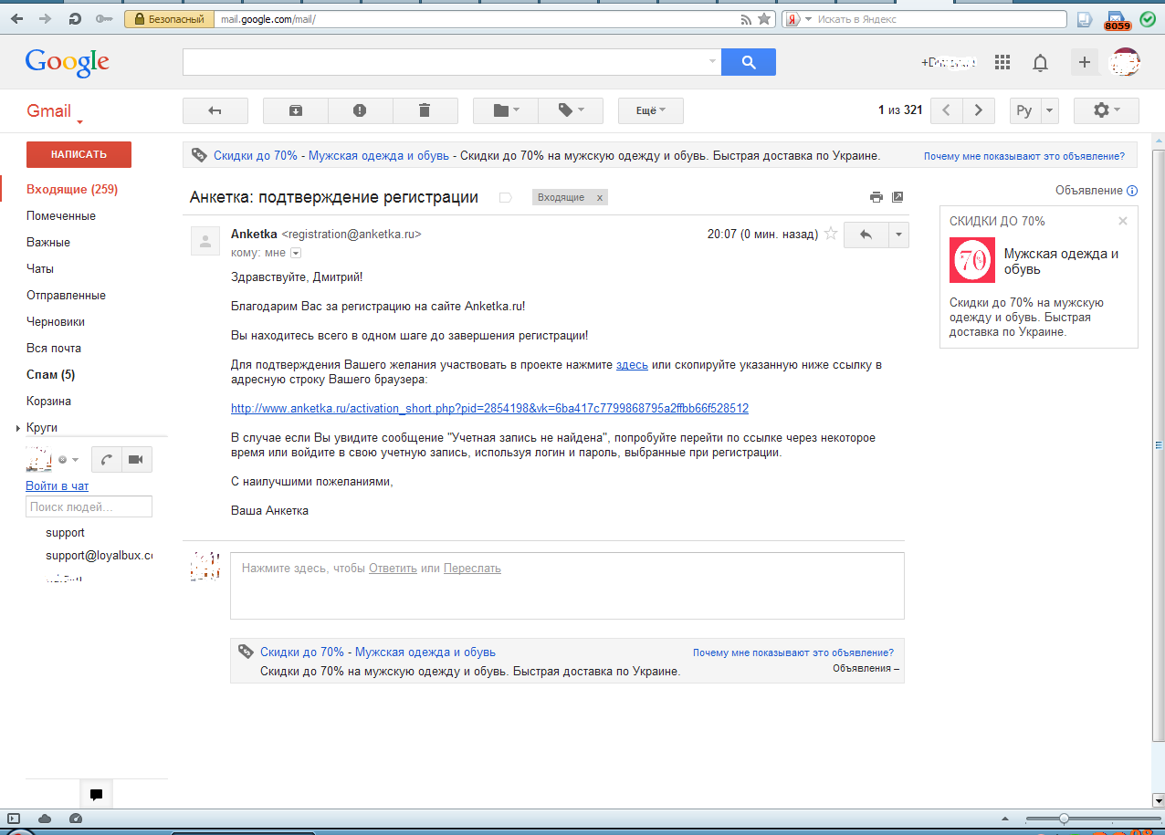Click the Поиск людей search field
The width and height of the screenshot is (1165, 835).
click(x=89, y=506)
